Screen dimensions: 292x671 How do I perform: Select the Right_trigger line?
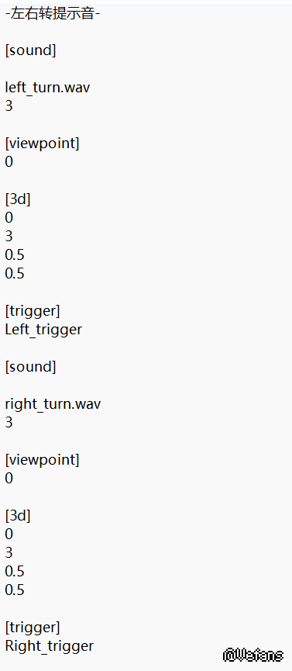(x=49, y=645)
